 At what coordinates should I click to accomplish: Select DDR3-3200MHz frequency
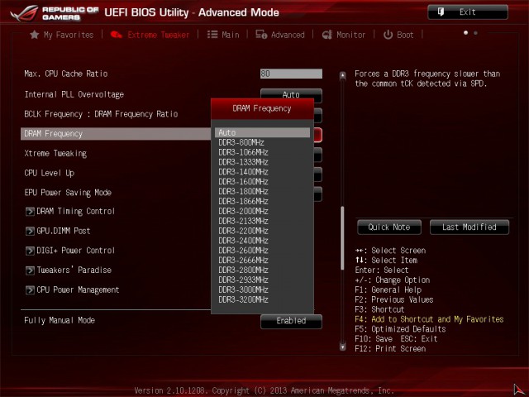262,299
